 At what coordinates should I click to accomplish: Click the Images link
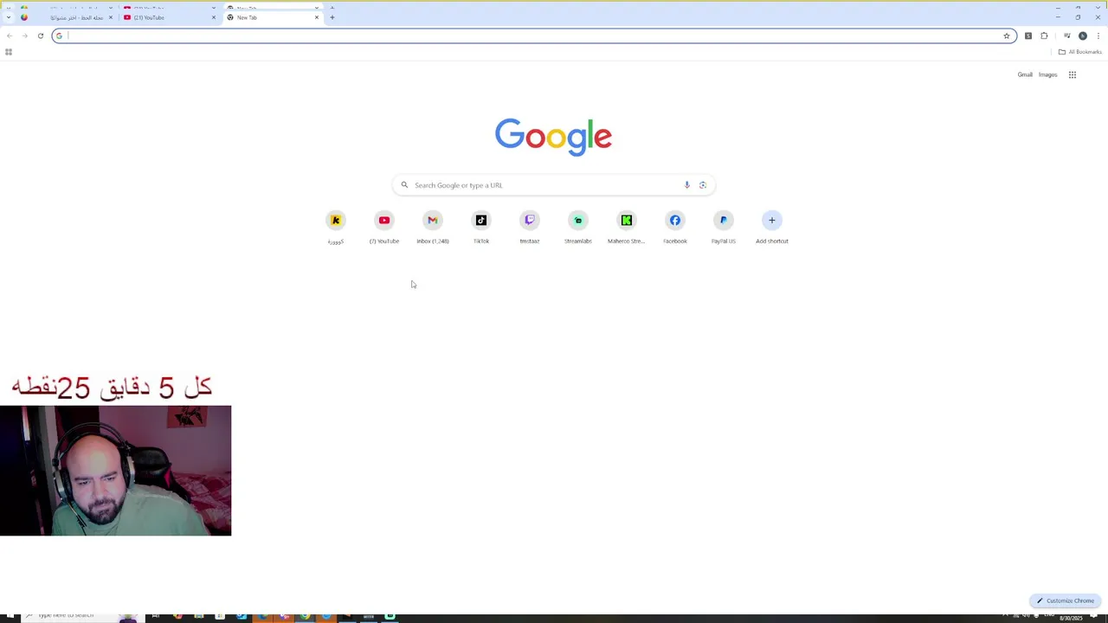(x=1047, y=74)
